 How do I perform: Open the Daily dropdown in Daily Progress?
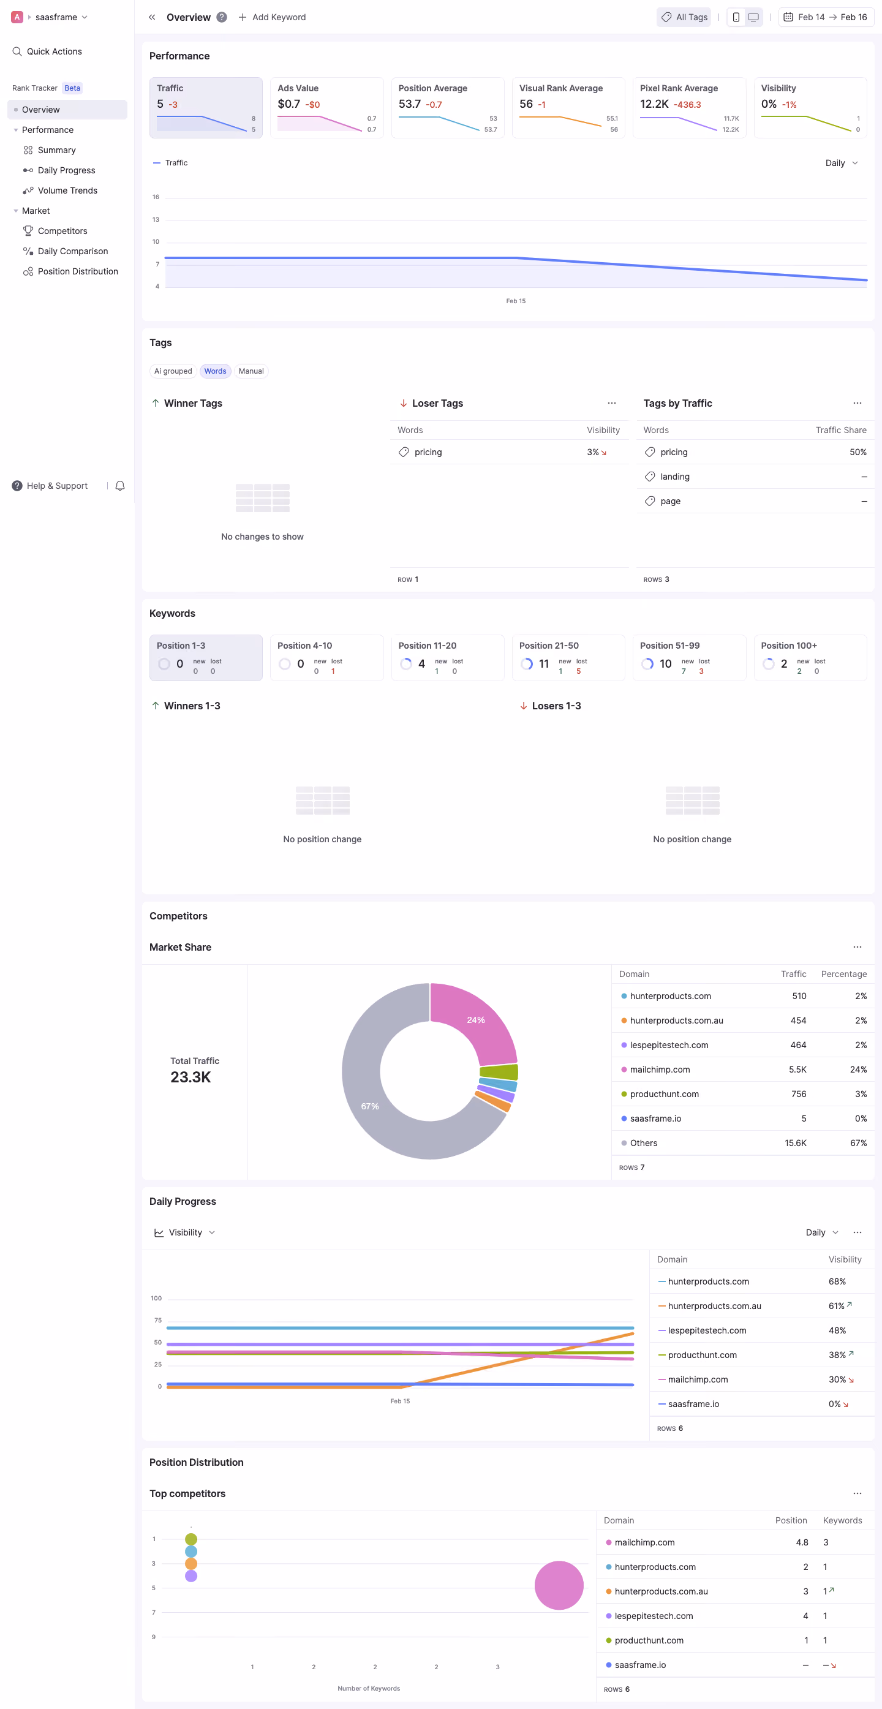821,1232
